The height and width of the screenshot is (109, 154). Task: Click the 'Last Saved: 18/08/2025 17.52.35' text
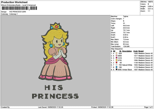pos(51,107)
